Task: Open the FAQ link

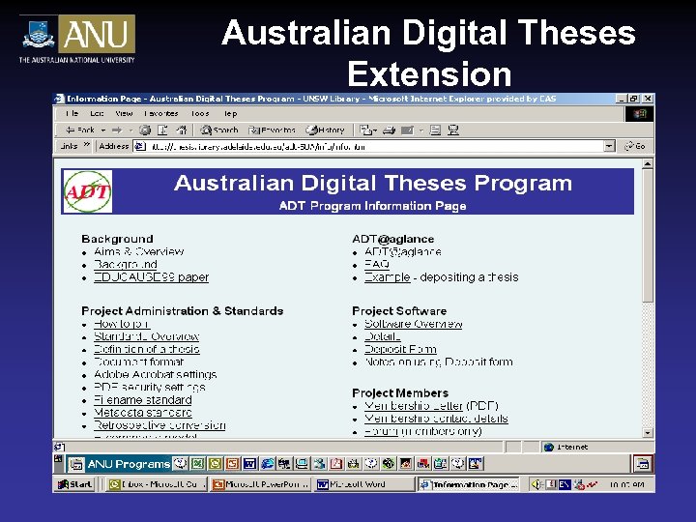Action: [x=377, y=265]
